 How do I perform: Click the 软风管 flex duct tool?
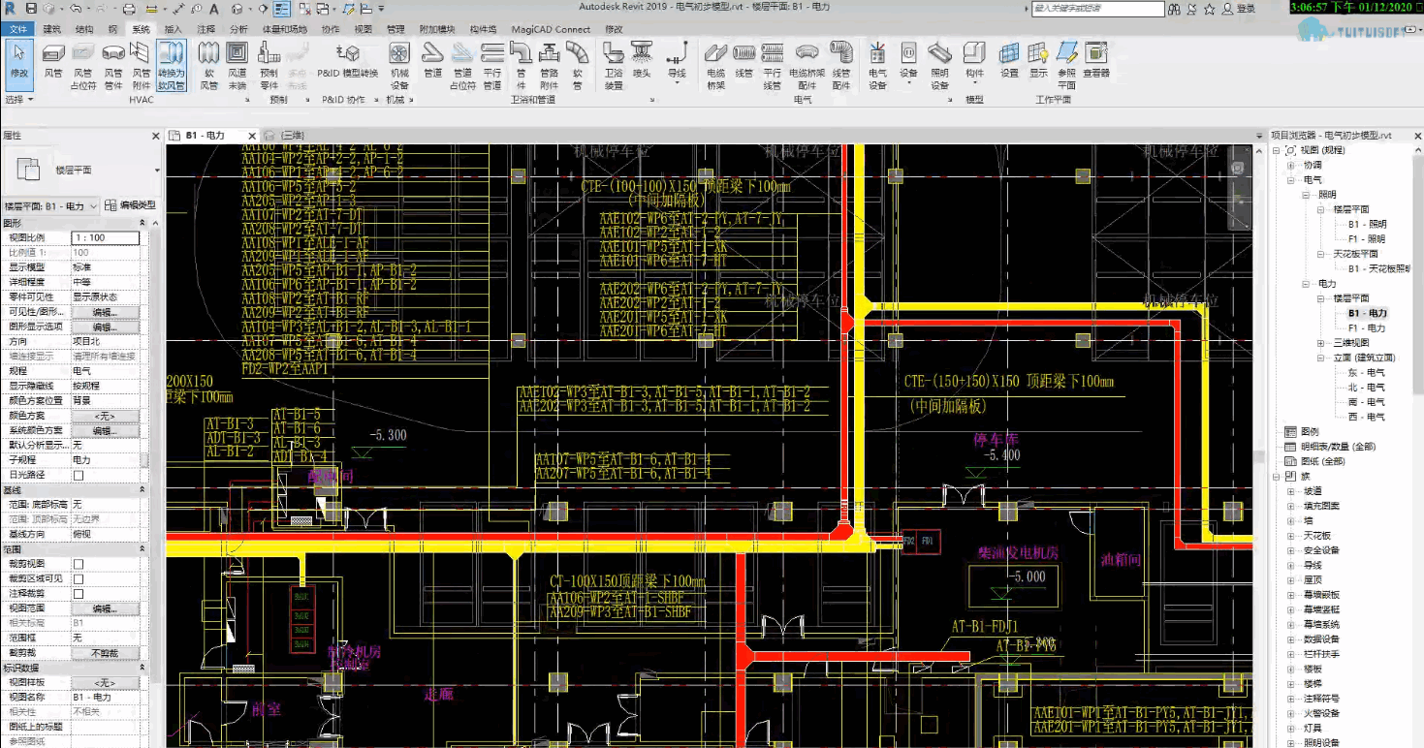[208, 66]
